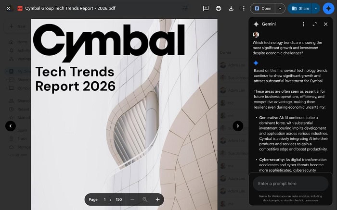The image size is (337, 210).
Task: Reset zoom using the magnifier icon
Action: pos(145,199)
